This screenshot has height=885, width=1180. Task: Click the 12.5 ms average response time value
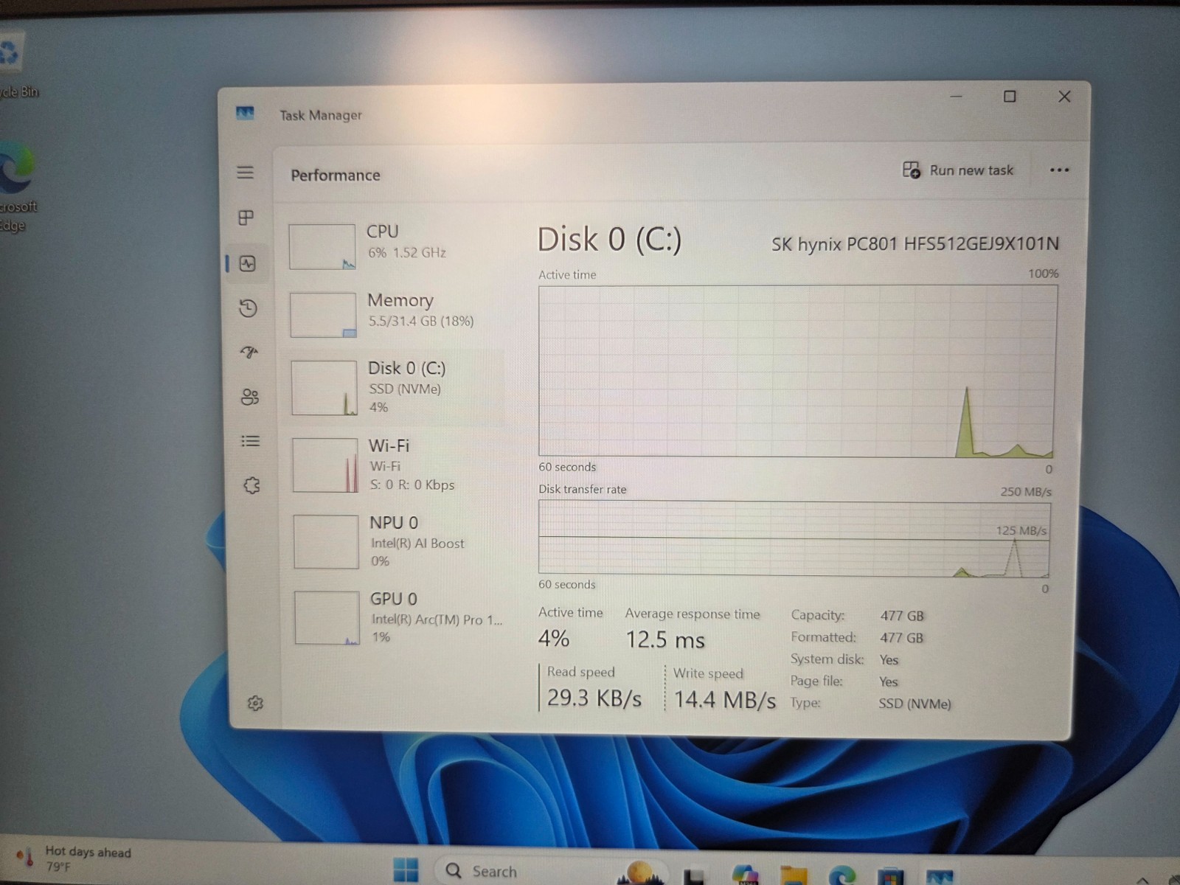click(x=665, y=639)
